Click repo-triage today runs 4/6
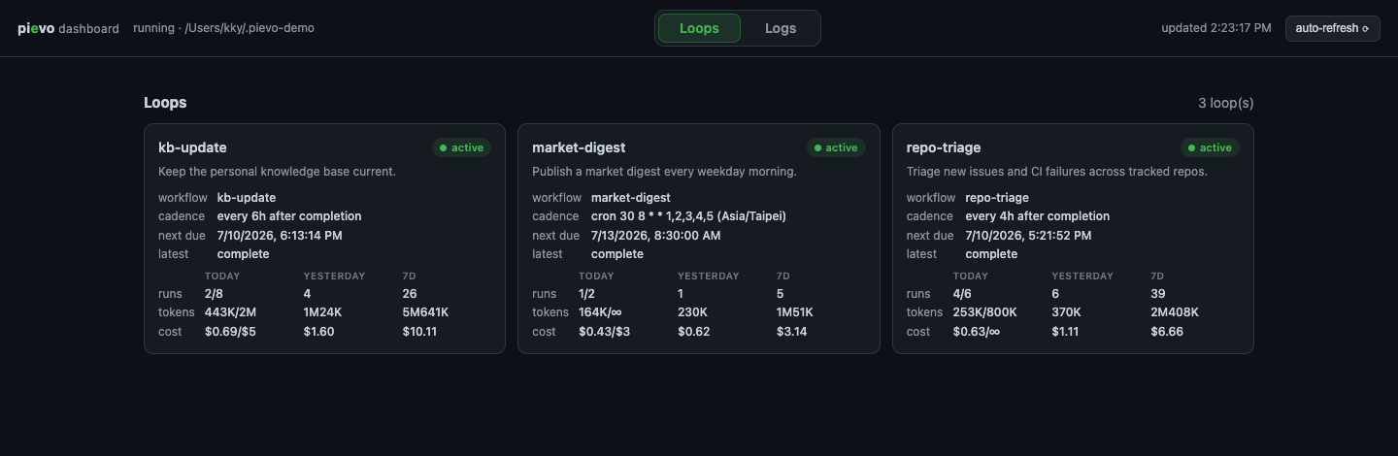The width and height of the screenshot is (1398, 456). [x=962, y=293]
